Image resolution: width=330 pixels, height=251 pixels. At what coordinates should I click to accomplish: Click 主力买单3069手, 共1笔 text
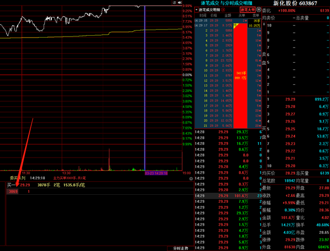point(69,178)
